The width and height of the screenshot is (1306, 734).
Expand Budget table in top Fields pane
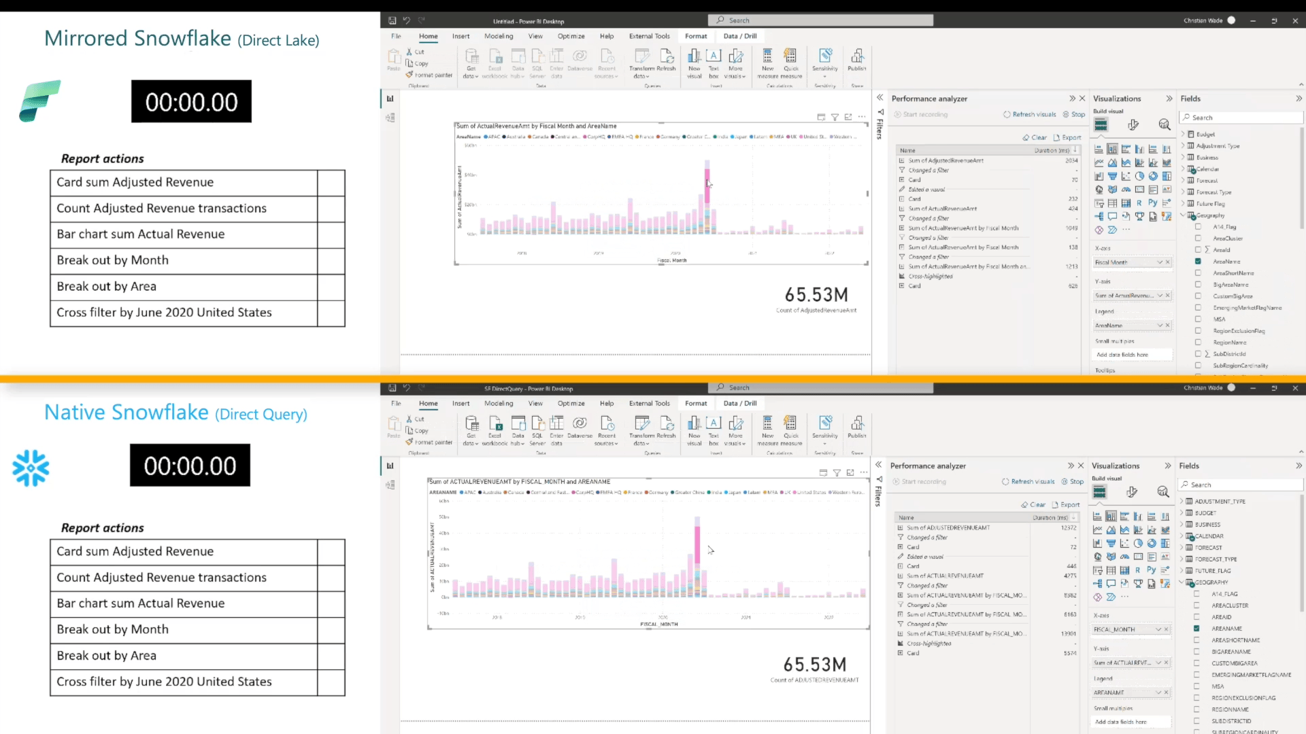click(x=1183, y=135)
